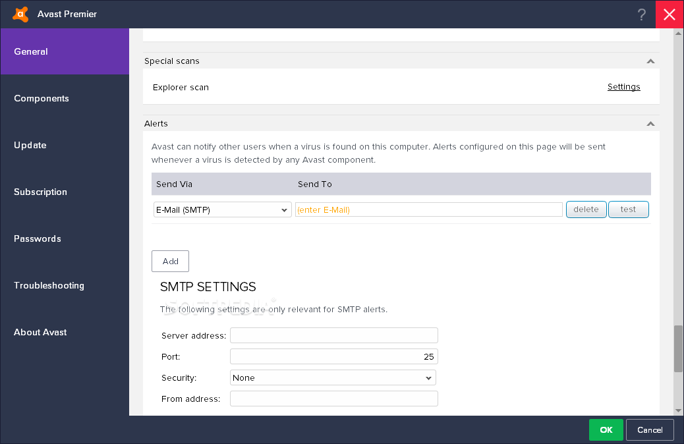
Task: Switch to the Components tab
Action: pos(42,98)
